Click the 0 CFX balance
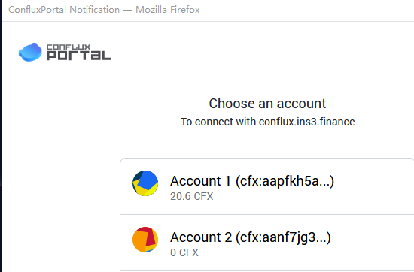The height and width of the screenshot is (272, 414). (184, 252)
